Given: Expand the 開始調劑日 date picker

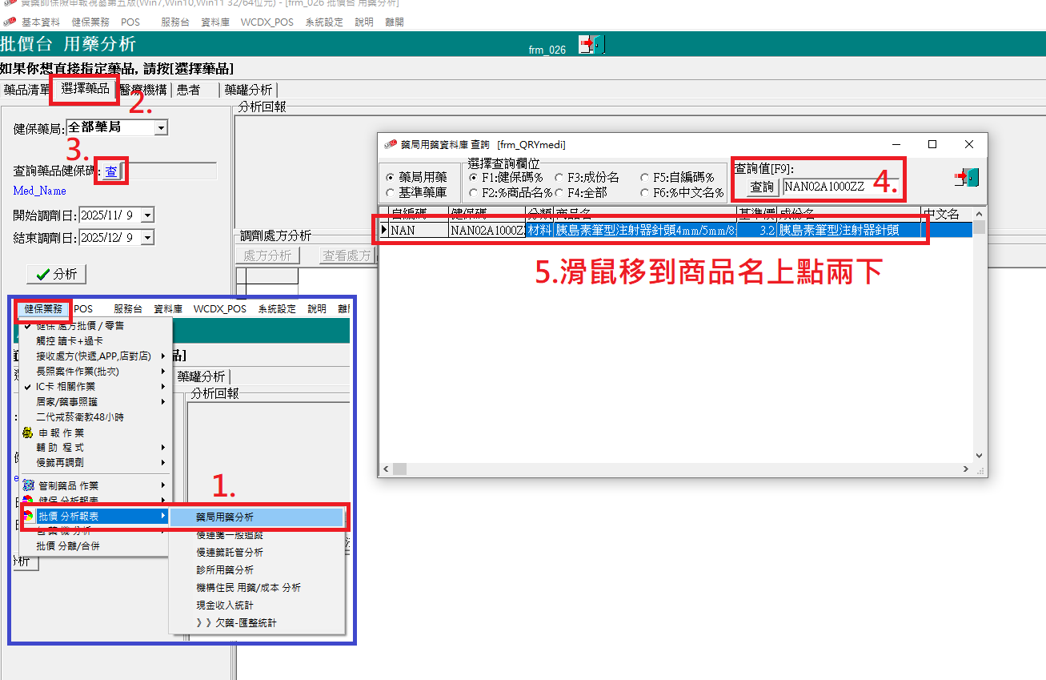Looking at the screenshot, I should point(146,215).
